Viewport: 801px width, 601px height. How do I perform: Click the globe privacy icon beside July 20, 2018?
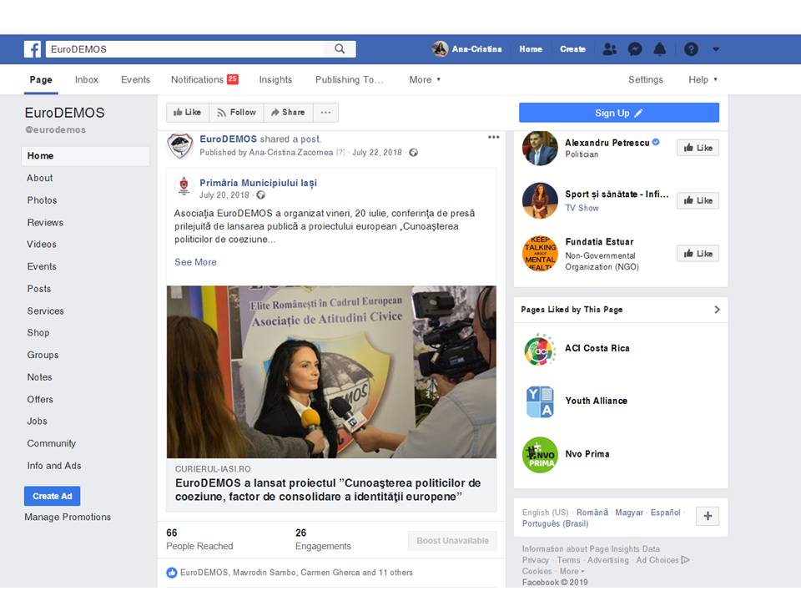(260, 194)
